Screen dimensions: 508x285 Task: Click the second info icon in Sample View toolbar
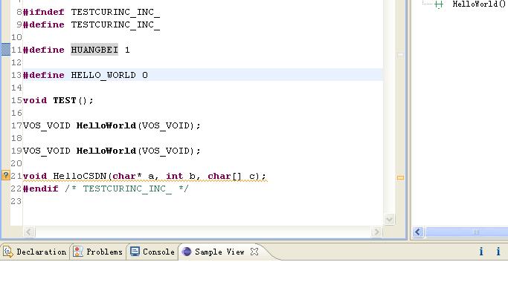tap(498, 252)
